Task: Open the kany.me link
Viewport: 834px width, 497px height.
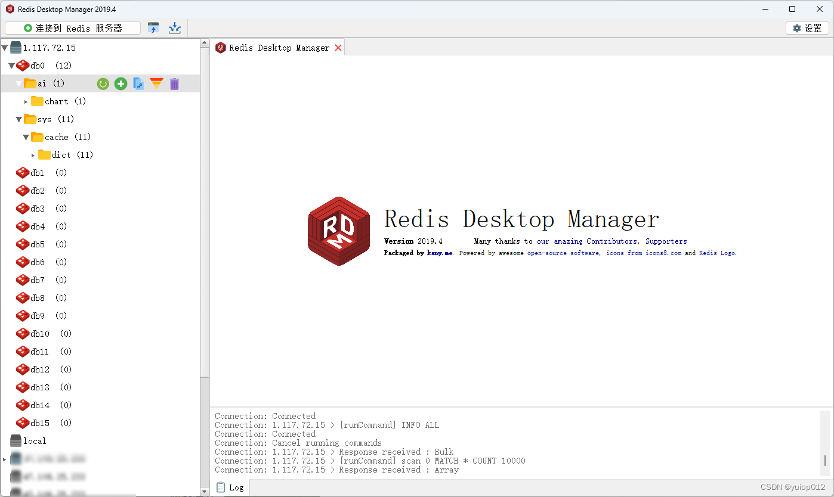Action: pos(440,253)
